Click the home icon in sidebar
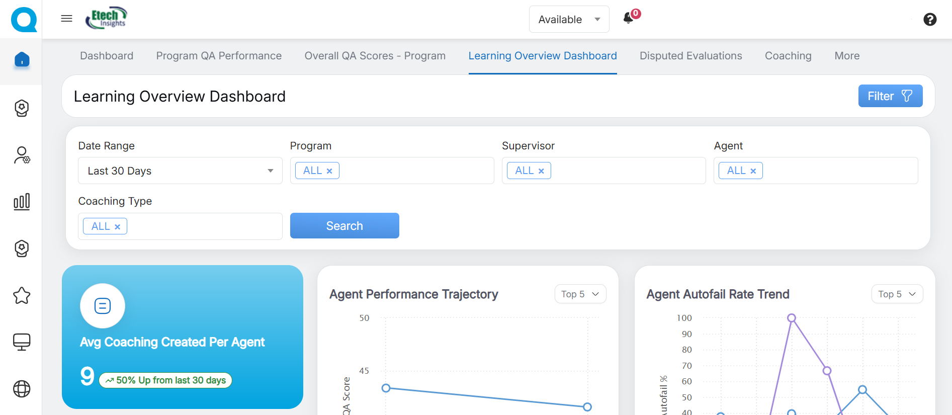Viewport: 952px width, 415px height. point(22,60)
